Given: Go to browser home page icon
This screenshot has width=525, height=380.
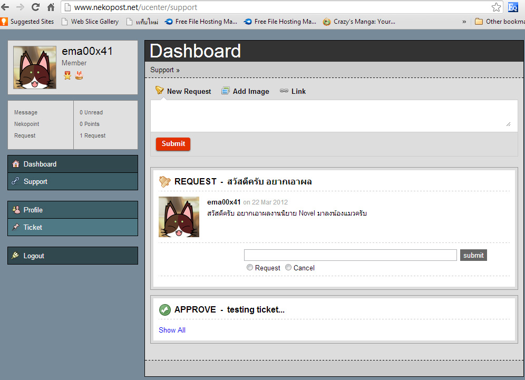Looking at the screenshot, I should [51, 7].
